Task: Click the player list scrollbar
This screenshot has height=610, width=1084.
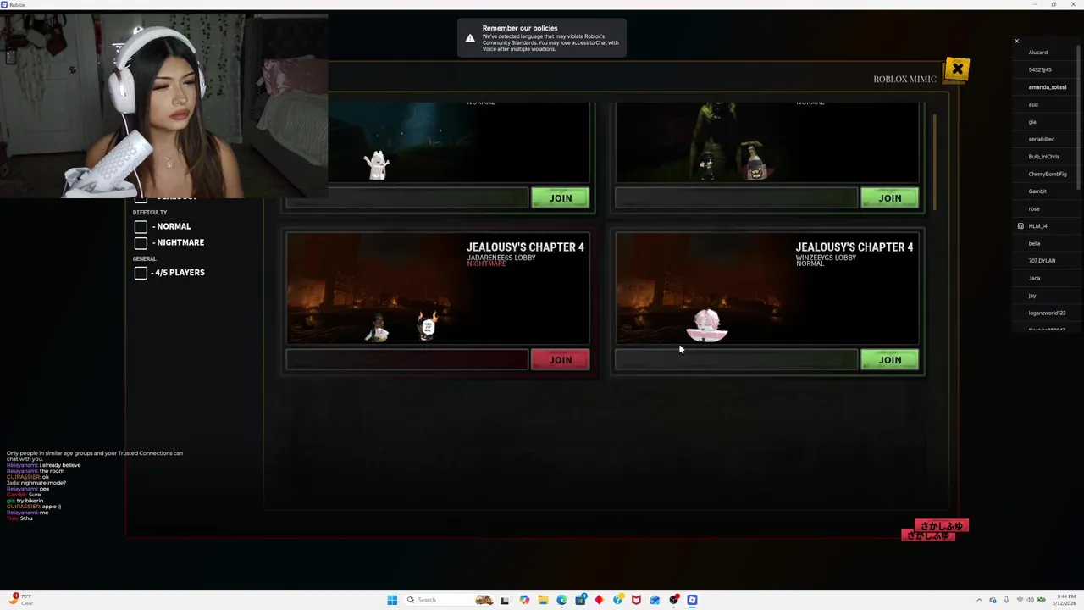Action: 1080,117
